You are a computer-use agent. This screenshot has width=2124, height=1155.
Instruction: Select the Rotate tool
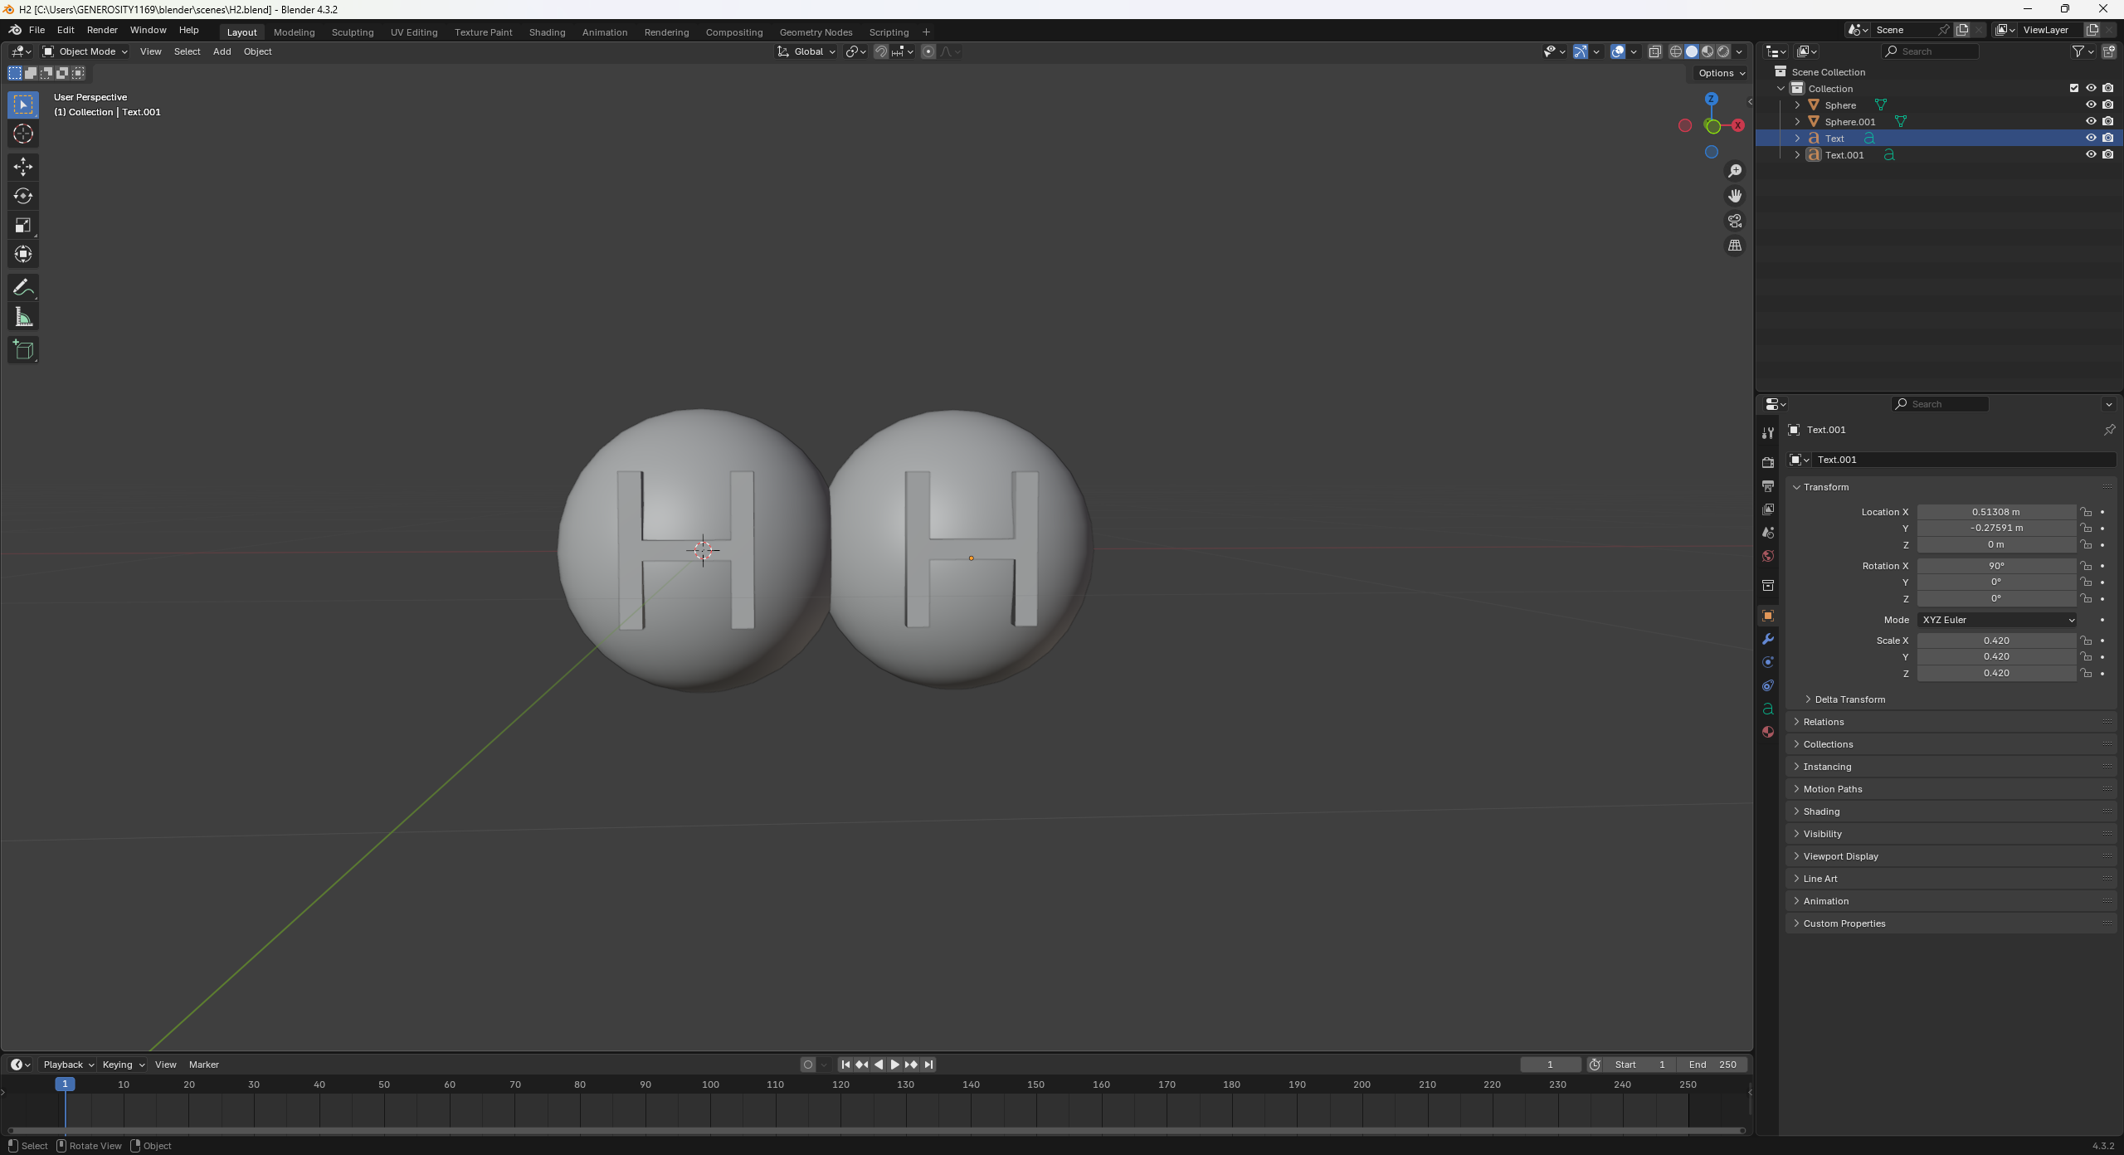coord(23,196)
